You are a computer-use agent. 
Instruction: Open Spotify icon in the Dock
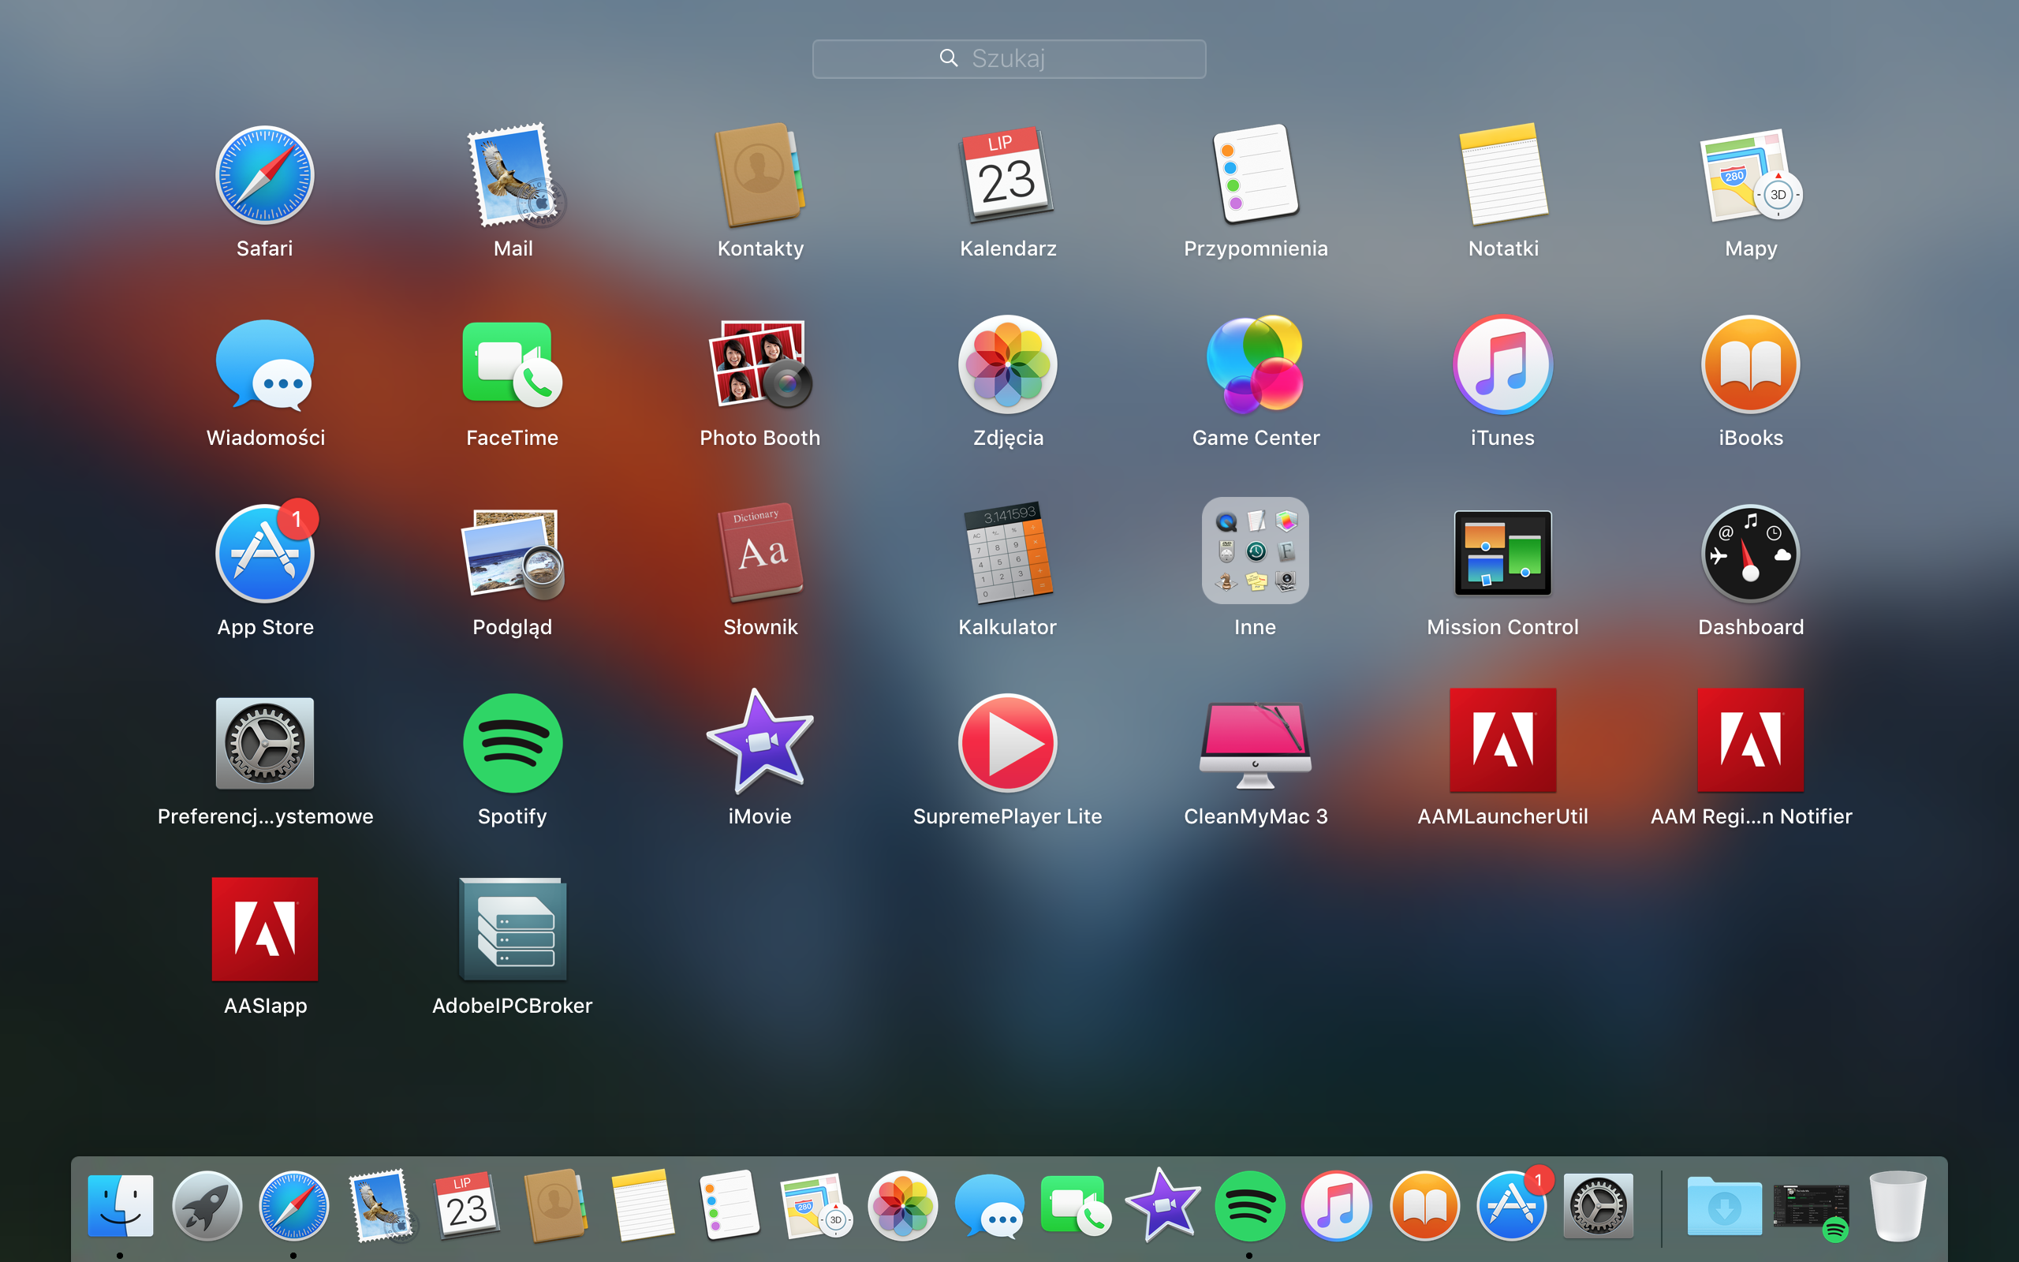(1250, 1205)
